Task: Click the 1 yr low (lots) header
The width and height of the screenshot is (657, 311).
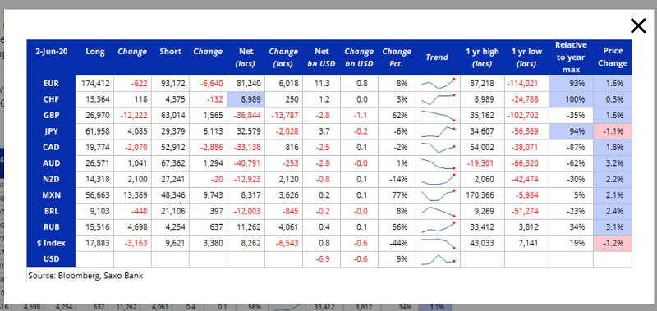Action: click(526, 57)
